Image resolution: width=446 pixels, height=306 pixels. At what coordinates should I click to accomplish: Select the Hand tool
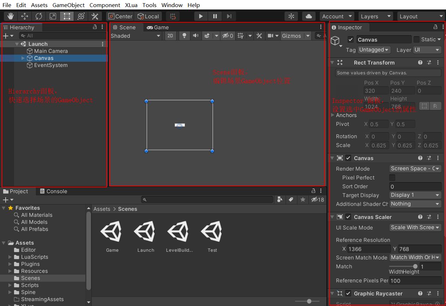(11, 16)
